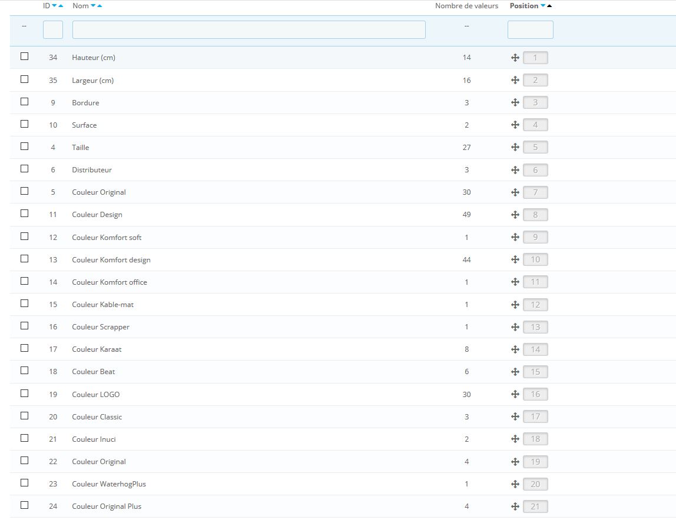Sort Nom column descending arrow
This screenshot has height=520, width=676.
coord(93,6)
